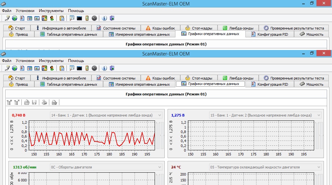Open the '05 - Температура охлаждающей жидкости' dropdown
332x185 pixels.
(x=318, y=167)
